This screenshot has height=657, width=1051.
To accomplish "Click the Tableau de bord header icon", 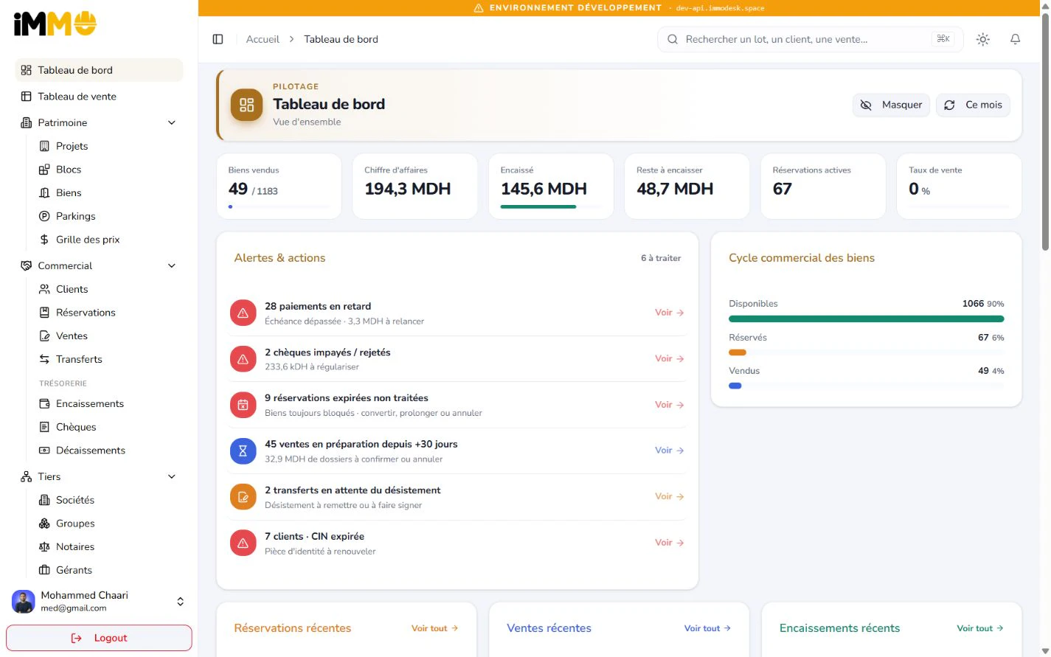I will pyautogui.click(x=246, y=105).
